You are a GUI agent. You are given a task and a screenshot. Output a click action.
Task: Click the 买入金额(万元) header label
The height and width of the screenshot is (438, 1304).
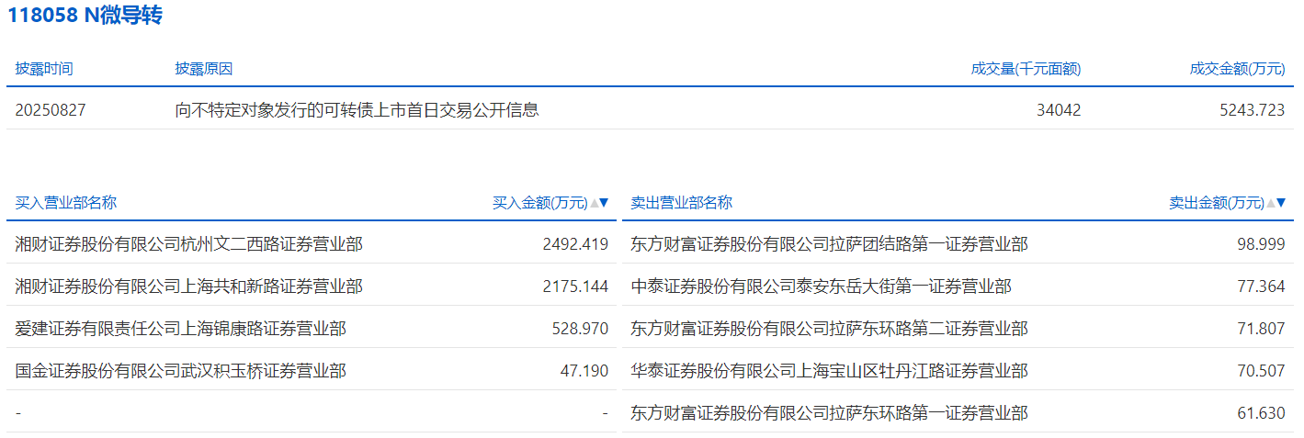click(x=540, y=203)
